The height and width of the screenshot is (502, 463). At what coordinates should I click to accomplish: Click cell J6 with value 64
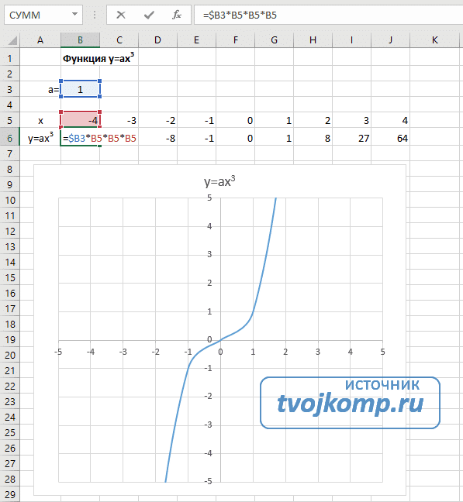(390, 139)
